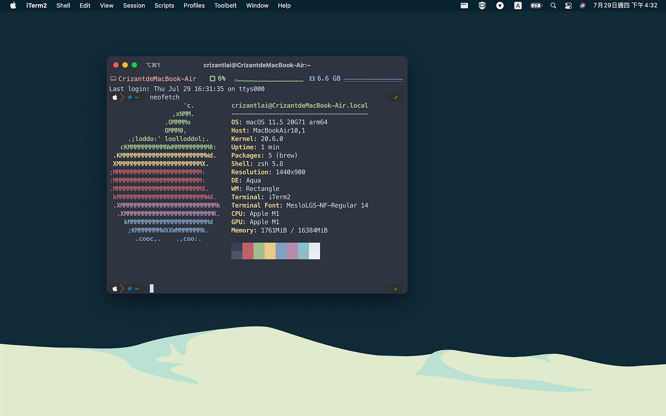
Task: Open the Shell menu
Action: pyautogui.click(x=63, y=6)
